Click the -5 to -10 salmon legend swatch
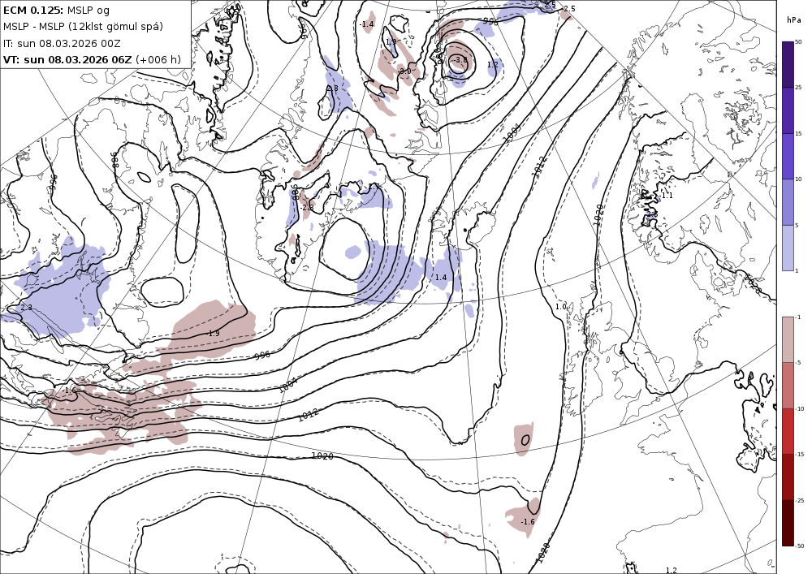This screenshot has width=812, height=574. tap(788, 385)
